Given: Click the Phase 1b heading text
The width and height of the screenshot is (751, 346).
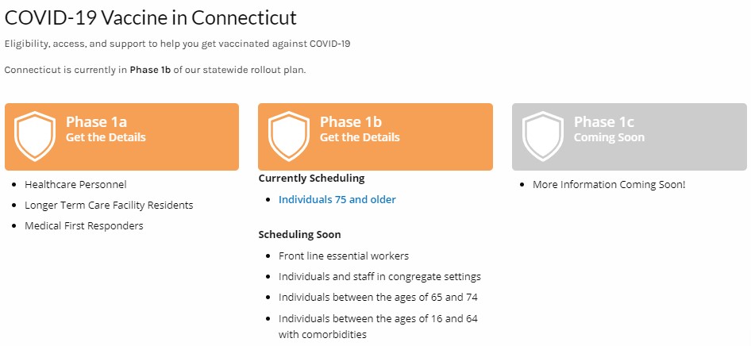Looking at the screenshot, I should coord(350,122).
